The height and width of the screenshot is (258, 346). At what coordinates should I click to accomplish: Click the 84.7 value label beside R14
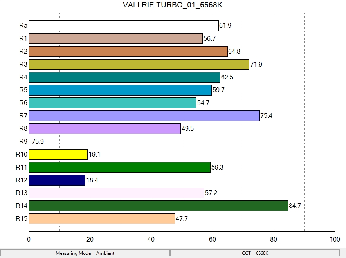click(295, 206)
